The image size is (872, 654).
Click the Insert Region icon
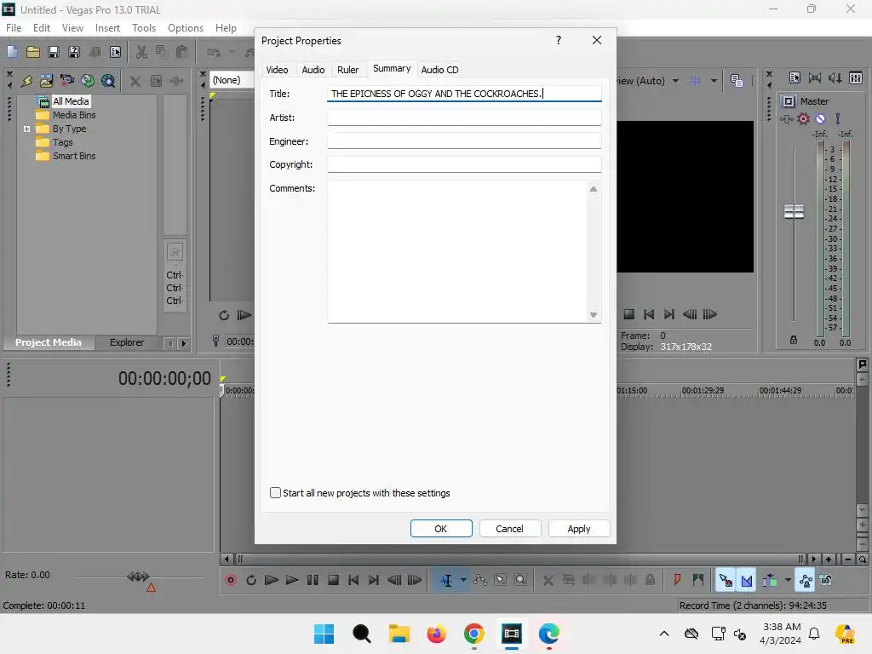click(x=698, y=580)
